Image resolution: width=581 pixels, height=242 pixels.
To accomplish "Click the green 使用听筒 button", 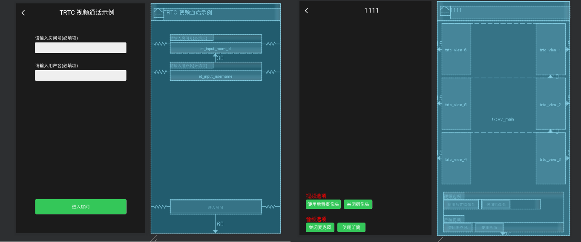I will 351,227.
